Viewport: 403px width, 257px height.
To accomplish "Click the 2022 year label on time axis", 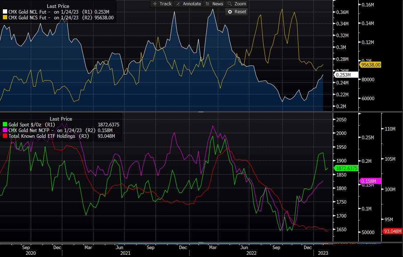I will tap(251, 253).
